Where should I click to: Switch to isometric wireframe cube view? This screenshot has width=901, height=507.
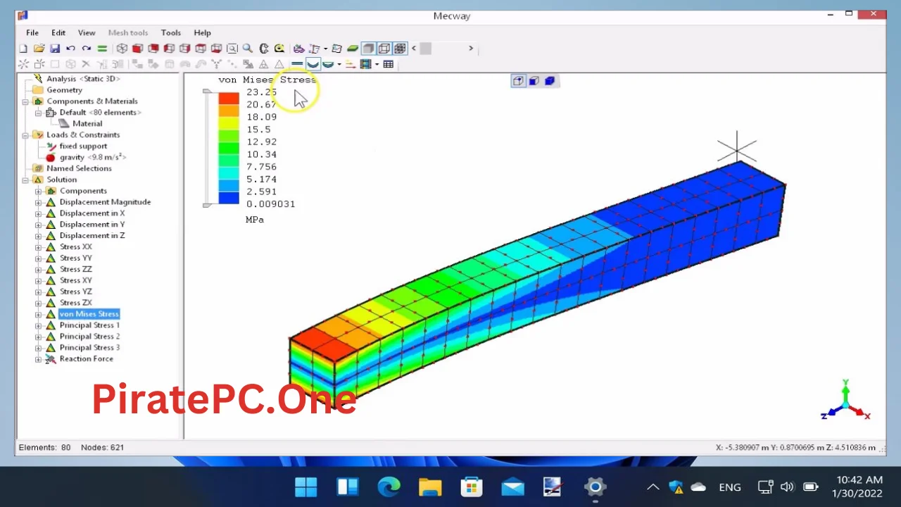pos(122,49)
